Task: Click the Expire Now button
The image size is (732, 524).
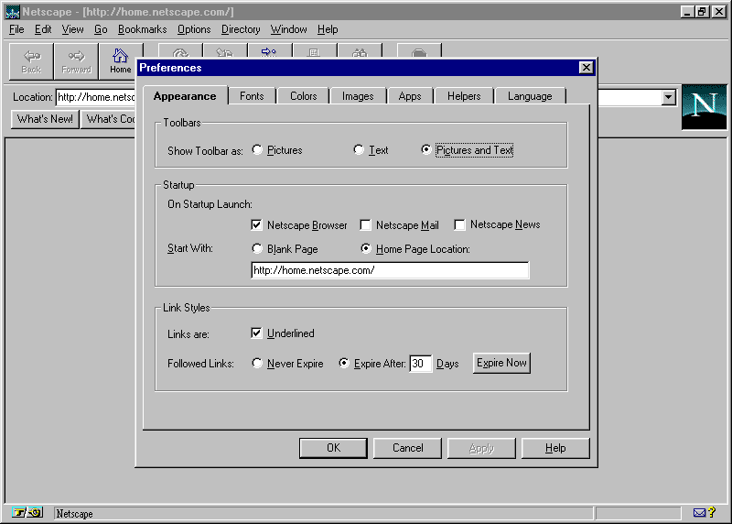Action: (501, 363)
